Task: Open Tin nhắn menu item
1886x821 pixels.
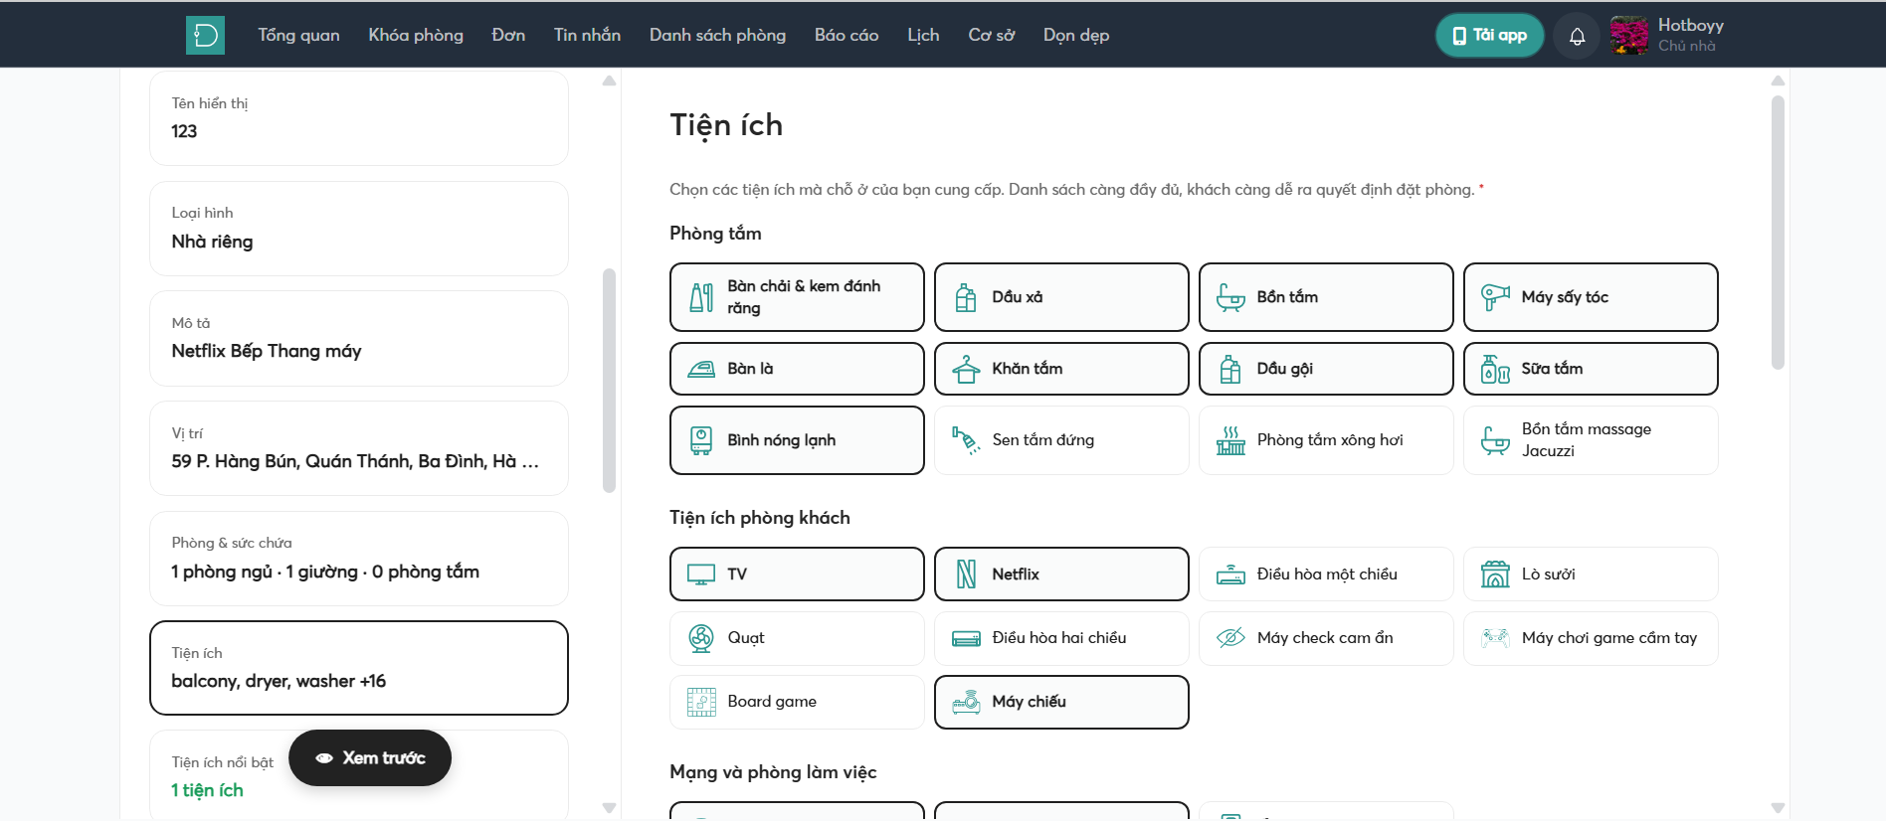Action: coord(587,35)
